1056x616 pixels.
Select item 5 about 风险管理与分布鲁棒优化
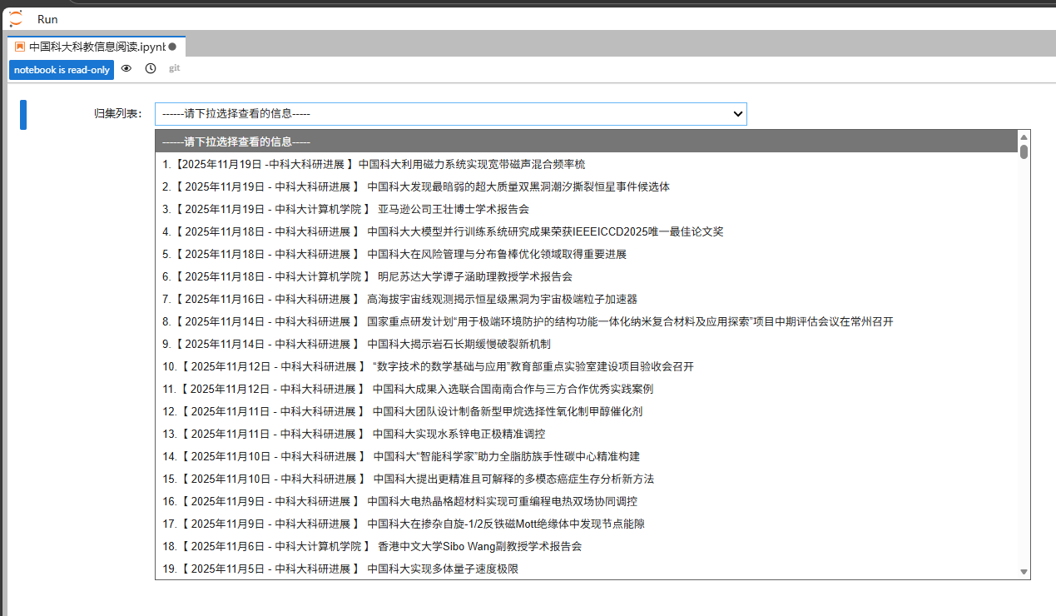coord(587,254)
